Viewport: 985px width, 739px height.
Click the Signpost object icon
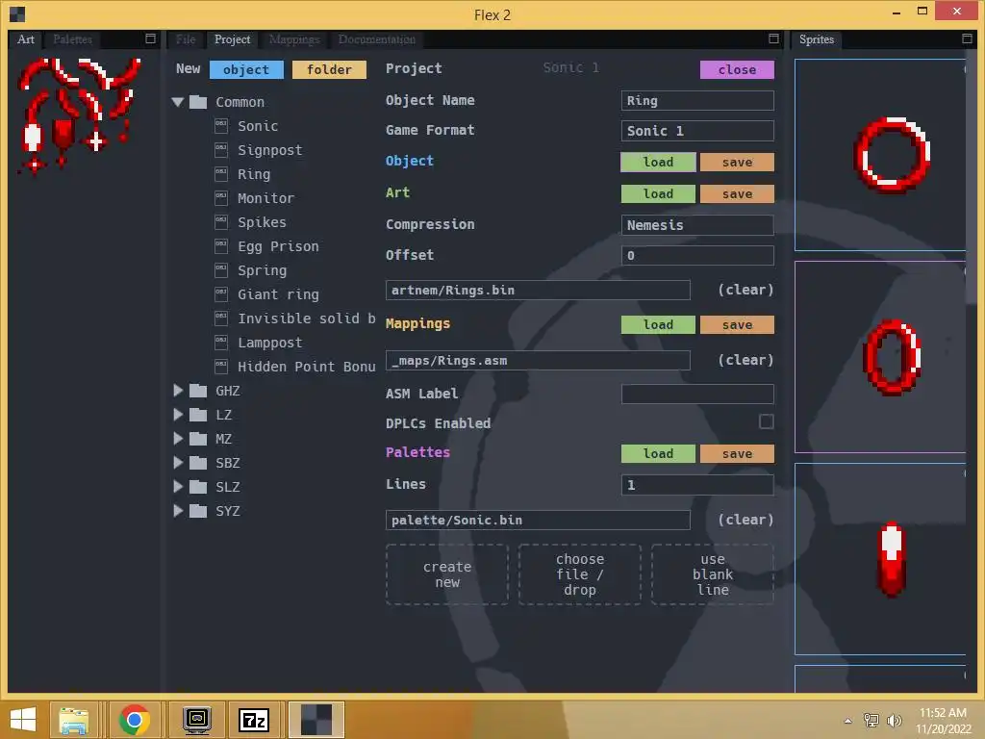click(221, 149)
